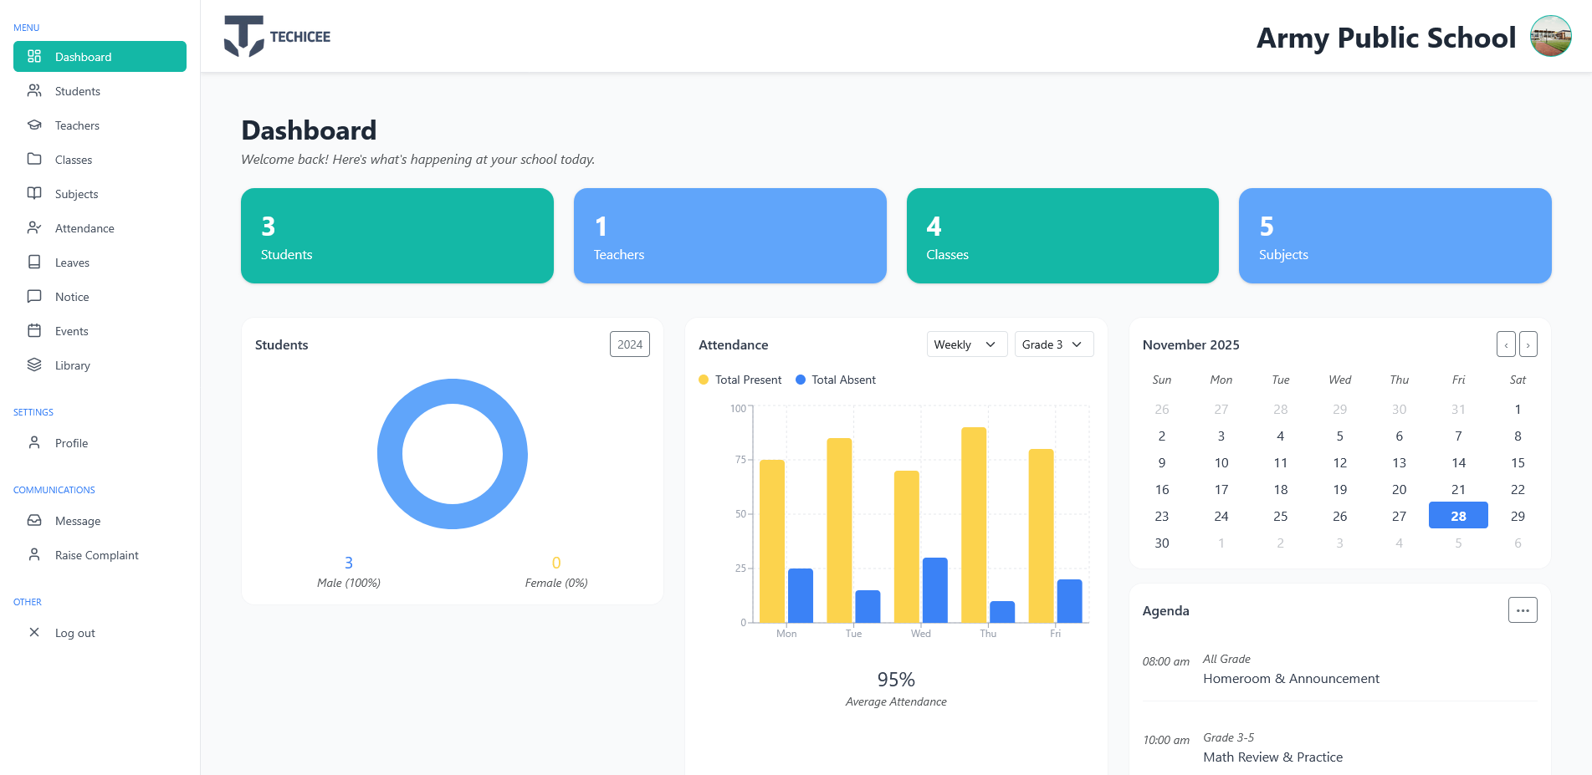
Task: Expand the Agenda options menu
Action: coord(1523,610)
